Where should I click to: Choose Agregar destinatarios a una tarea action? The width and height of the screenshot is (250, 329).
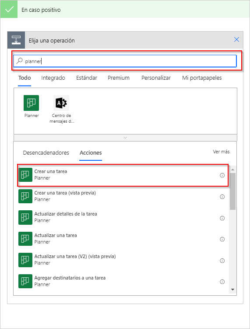point(123,281)
